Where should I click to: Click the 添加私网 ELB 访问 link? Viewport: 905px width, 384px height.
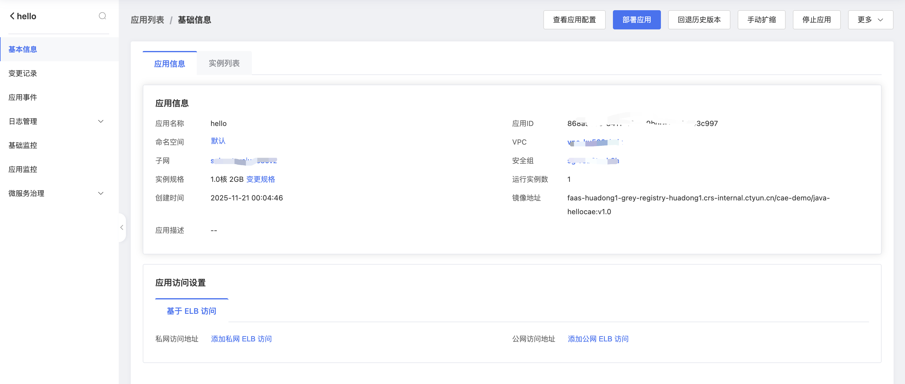point(241,339)
